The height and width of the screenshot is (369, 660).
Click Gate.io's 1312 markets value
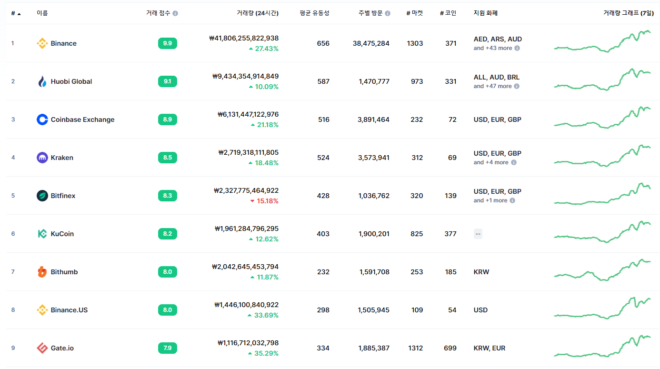[x=415, y=348]
